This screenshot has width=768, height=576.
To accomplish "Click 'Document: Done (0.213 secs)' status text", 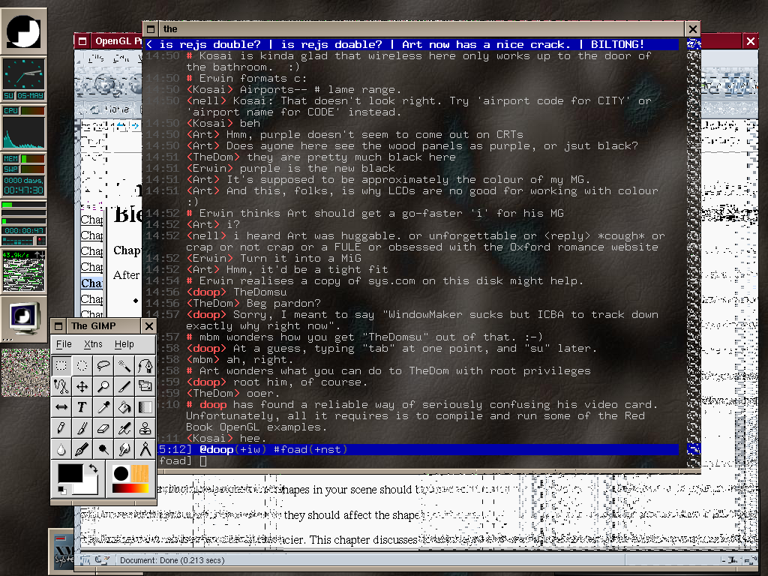I will coord(172,560).
